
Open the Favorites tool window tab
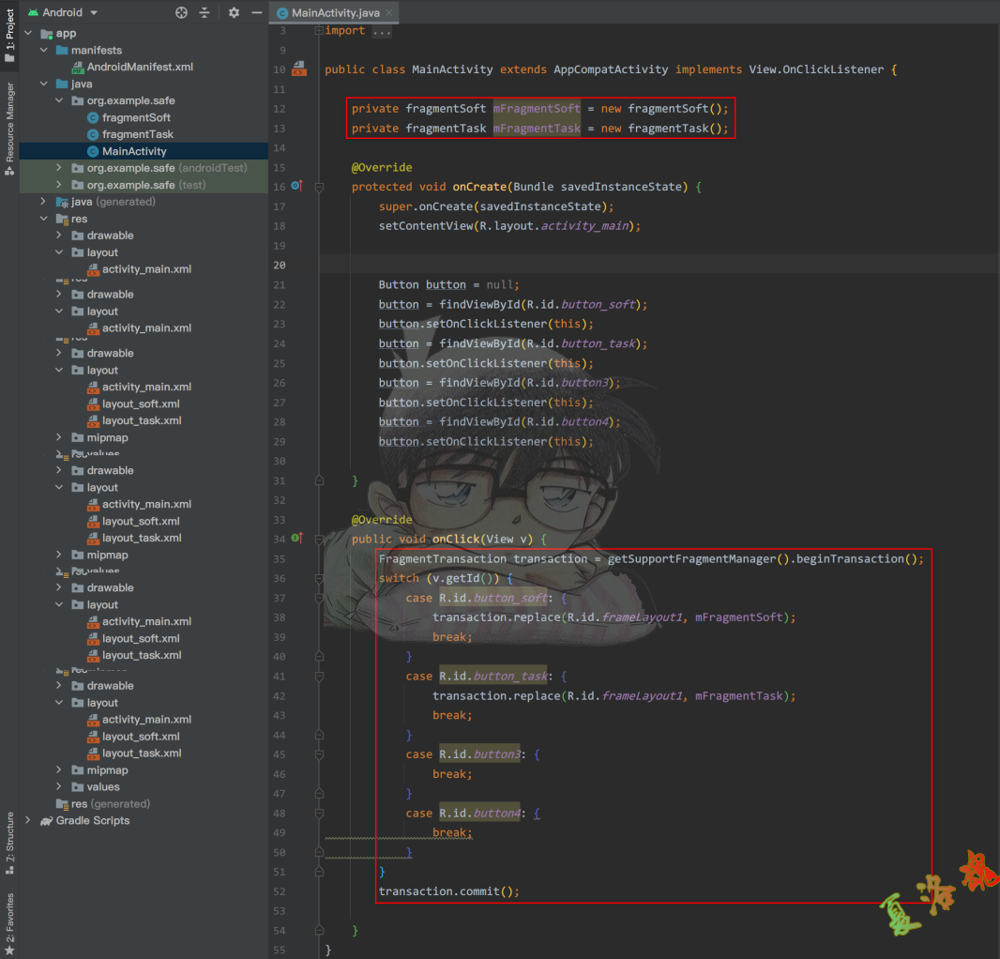(9, 922)
